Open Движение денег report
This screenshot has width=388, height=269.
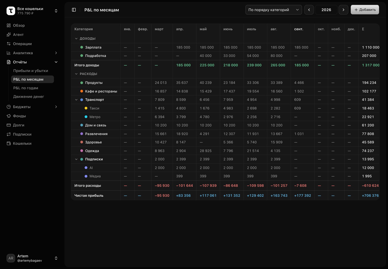coord(29,96)
